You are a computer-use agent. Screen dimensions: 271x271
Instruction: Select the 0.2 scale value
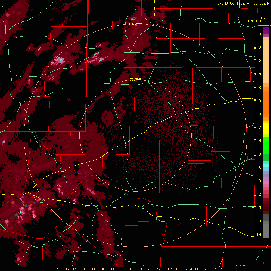tap(257, 195)
